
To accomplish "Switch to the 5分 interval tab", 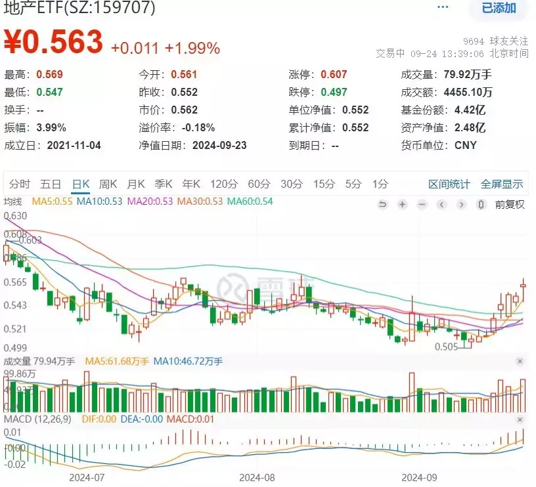I will [x=353, y=184].
